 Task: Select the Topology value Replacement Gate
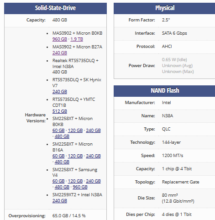coord(181,182)
